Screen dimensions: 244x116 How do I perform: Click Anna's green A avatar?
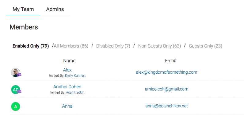pos(16,106)
